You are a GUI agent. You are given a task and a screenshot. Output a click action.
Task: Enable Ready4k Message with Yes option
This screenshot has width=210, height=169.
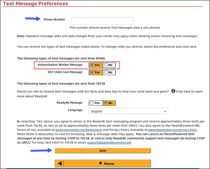click(x=96, y=103)
